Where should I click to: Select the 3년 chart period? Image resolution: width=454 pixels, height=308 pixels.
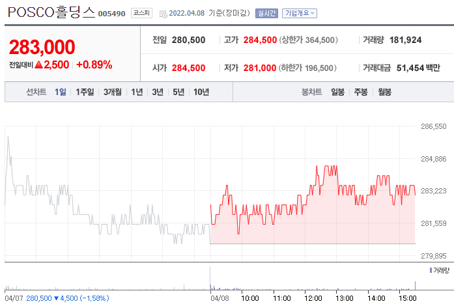(158, 92)
